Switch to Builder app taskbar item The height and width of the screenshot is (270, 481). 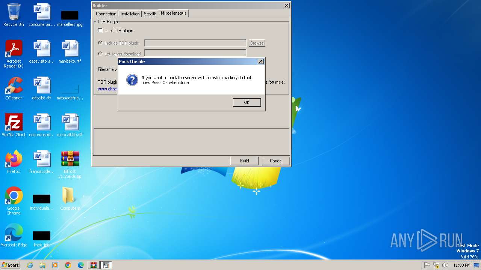pos(106,265)
